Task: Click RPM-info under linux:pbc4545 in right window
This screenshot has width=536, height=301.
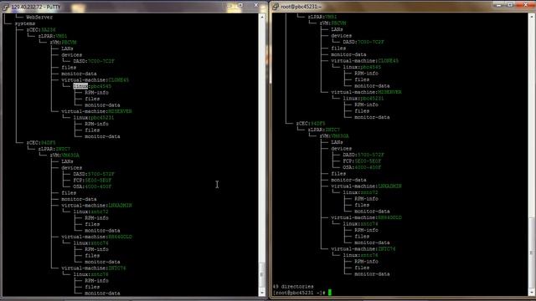Action: tap(366, 74)
